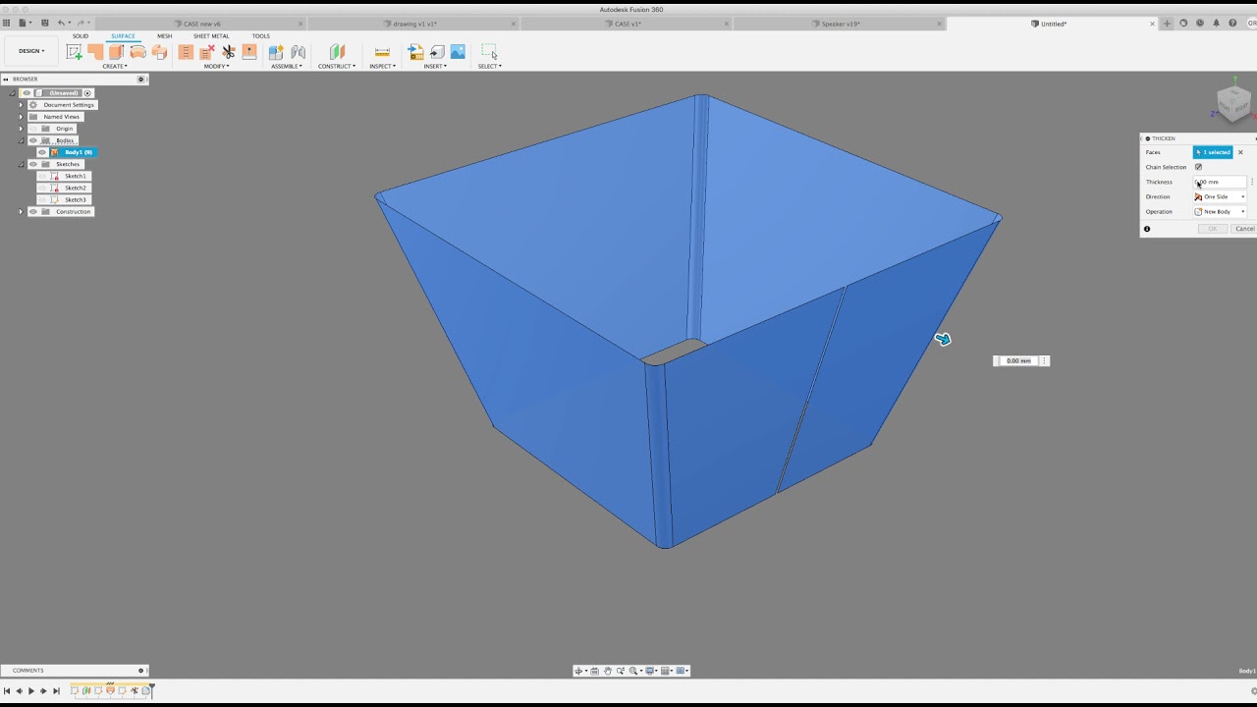Image resolution: width=1257 pixels, height=707 pixels.
Task: Click the Measure ruler icon
Action: 382,52
